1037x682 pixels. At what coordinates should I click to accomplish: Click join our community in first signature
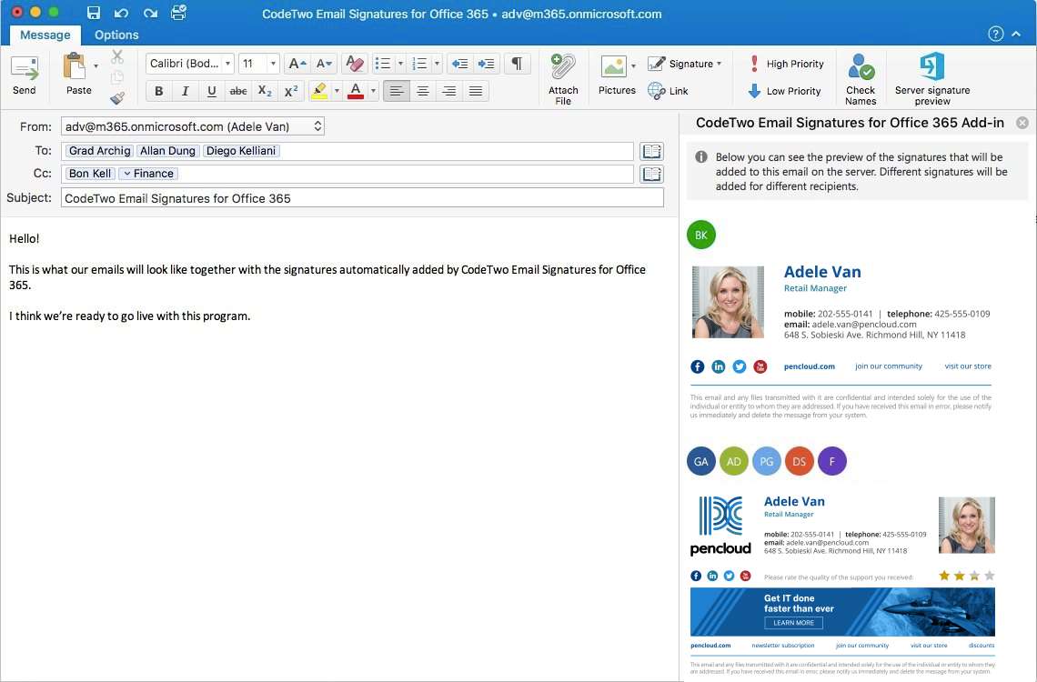[x=888, y=366]
